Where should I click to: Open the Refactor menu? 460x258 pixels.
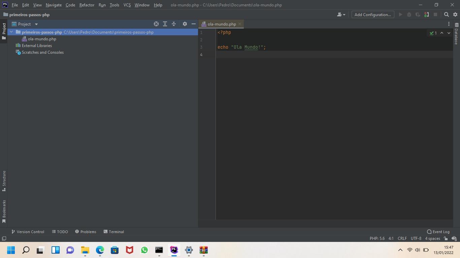tap(87, 5)
